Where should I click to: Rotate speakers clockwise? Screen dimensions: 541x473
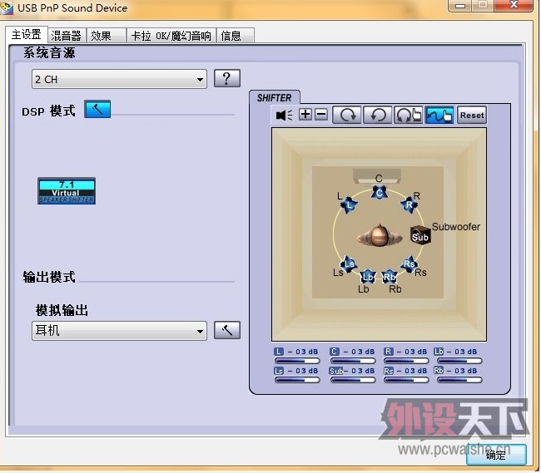pos(346,116)
